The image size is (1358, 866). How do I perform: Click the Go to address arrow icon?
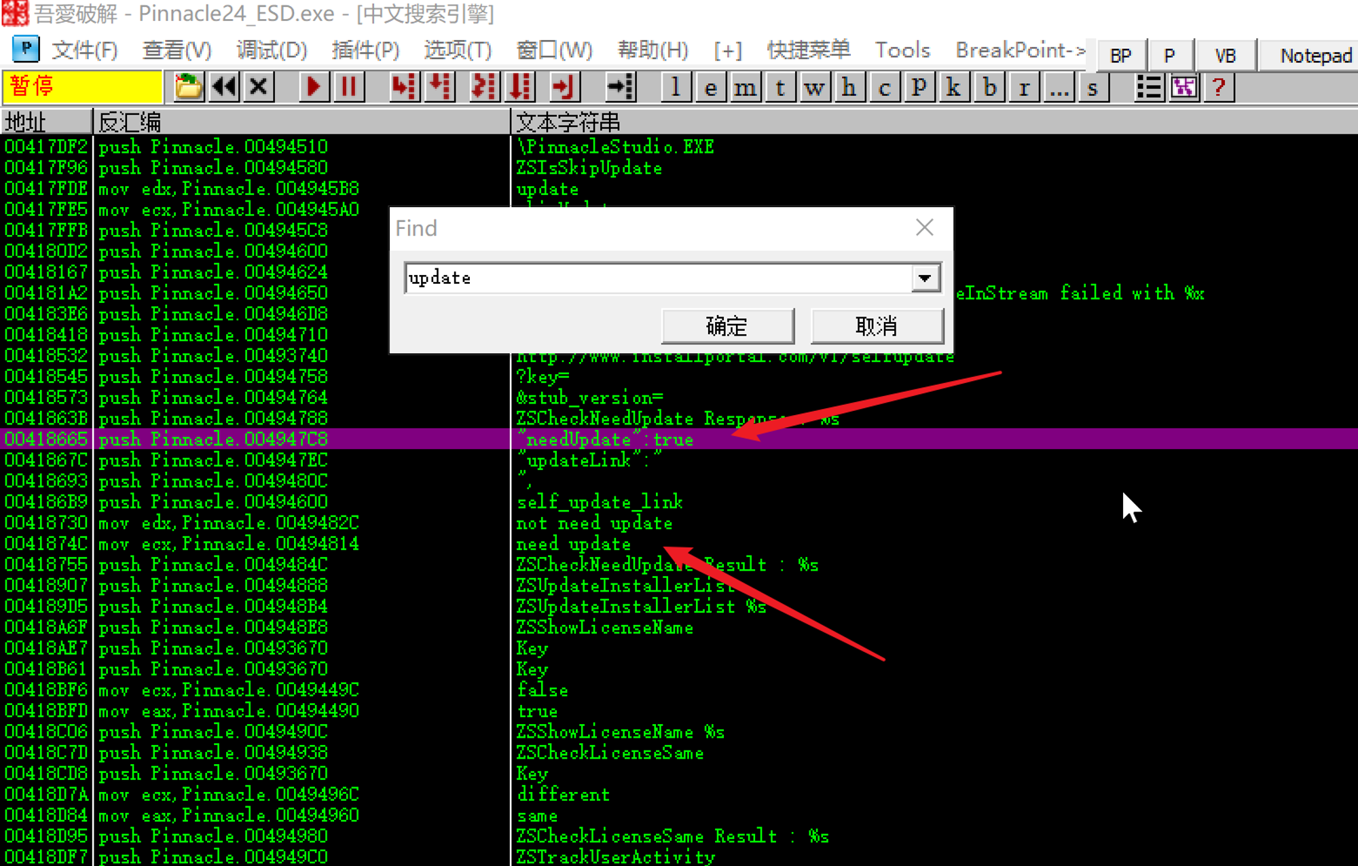tap(620, 87)
